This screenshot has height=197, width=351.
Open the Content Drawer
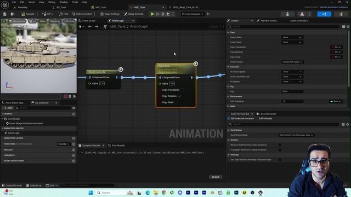12,186
